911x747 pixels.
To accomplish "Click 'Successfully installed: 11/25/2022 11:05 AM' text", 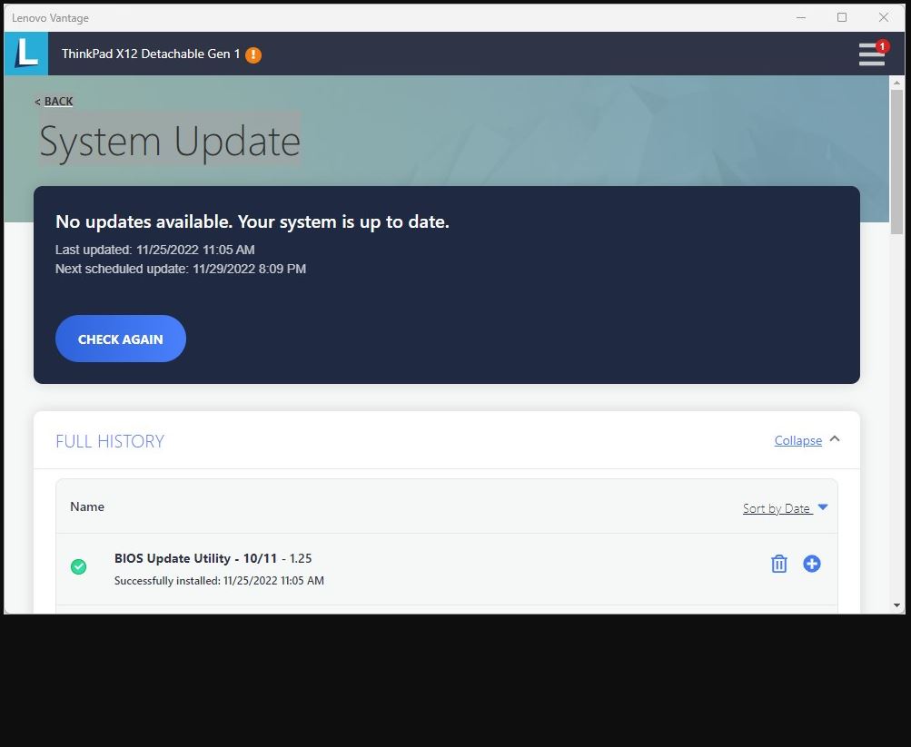I will 219,580.
